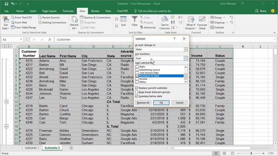278x156 pixels.
Task: Open Get Data button
Action: [x=6, y=23]
